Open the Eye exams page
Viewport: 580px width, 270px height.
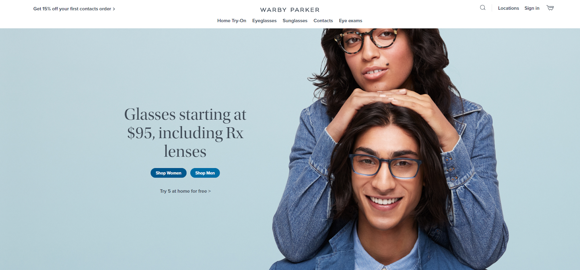point(351,21)
